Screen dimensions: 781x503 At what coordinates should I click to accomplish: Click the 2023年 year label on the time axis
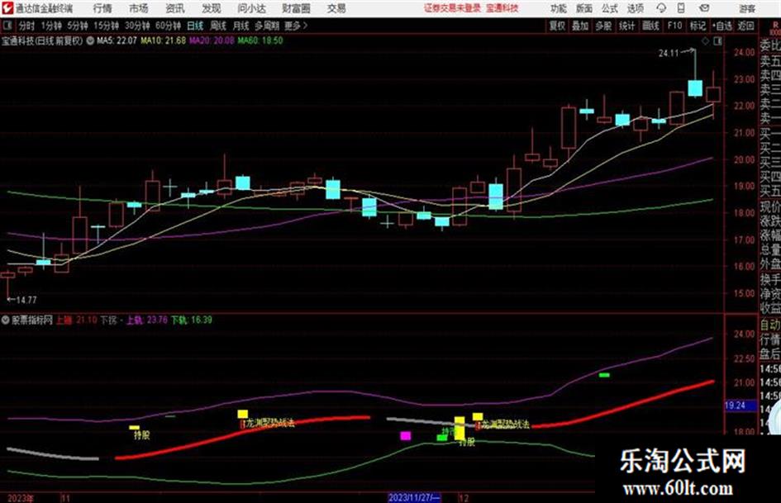[x=21, y=498]
